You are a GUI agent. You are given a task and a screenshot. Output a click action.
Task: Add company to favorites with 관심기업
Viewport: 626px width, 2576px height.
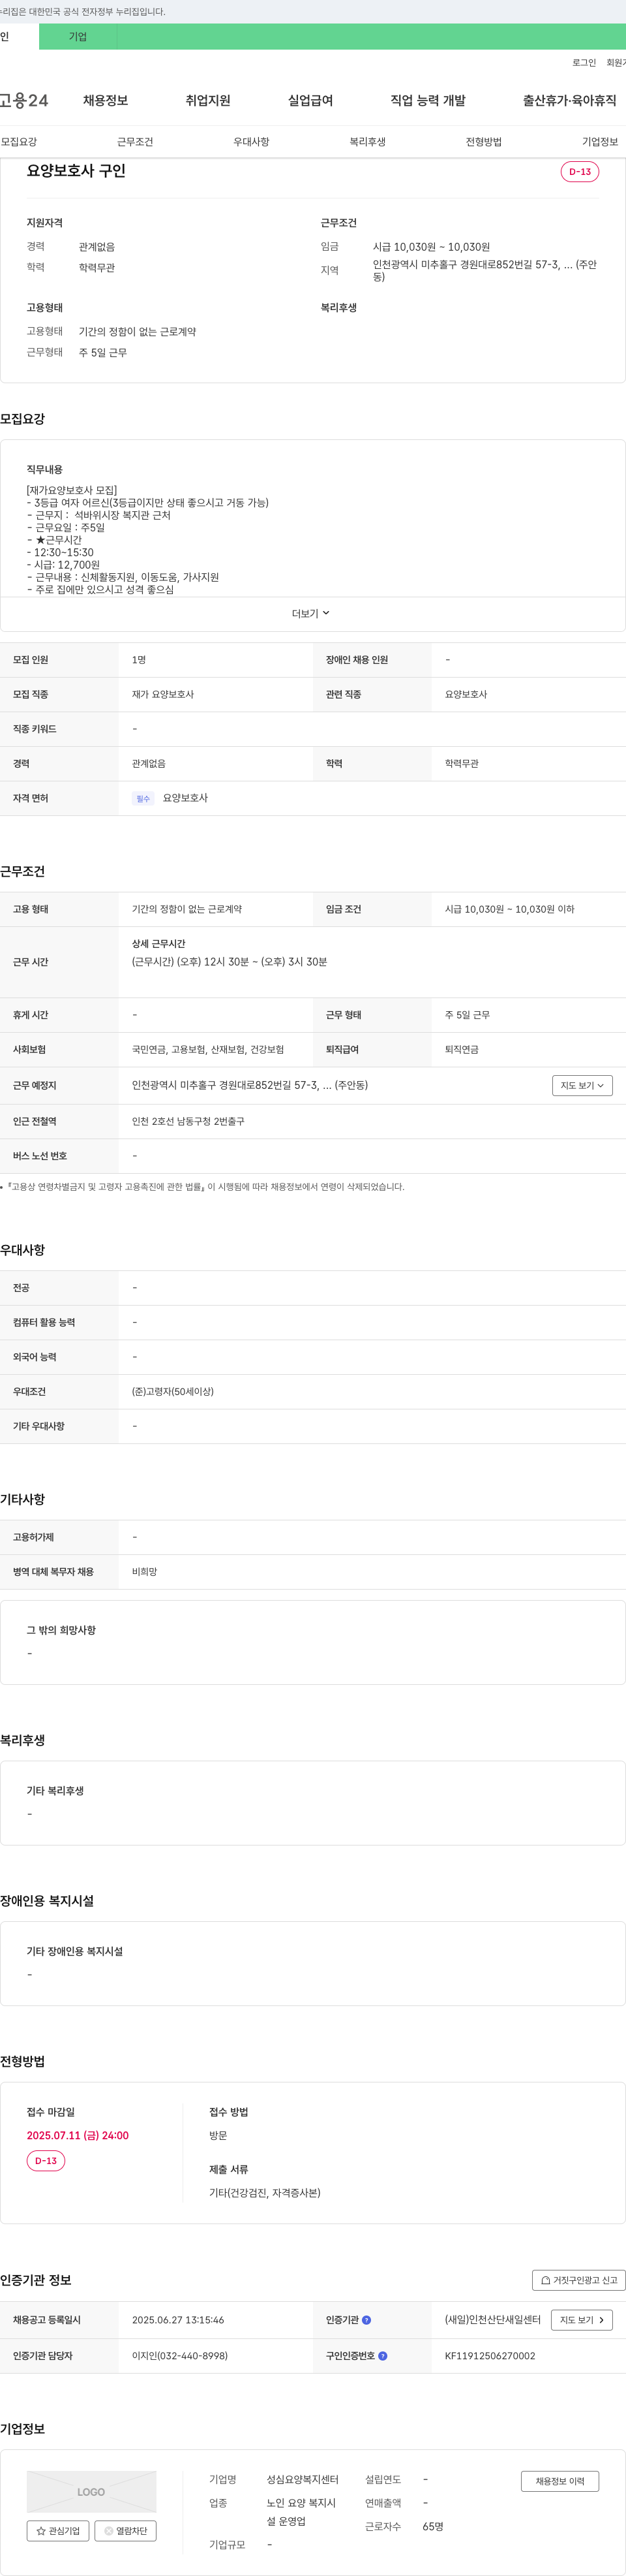click(58, 2531)
